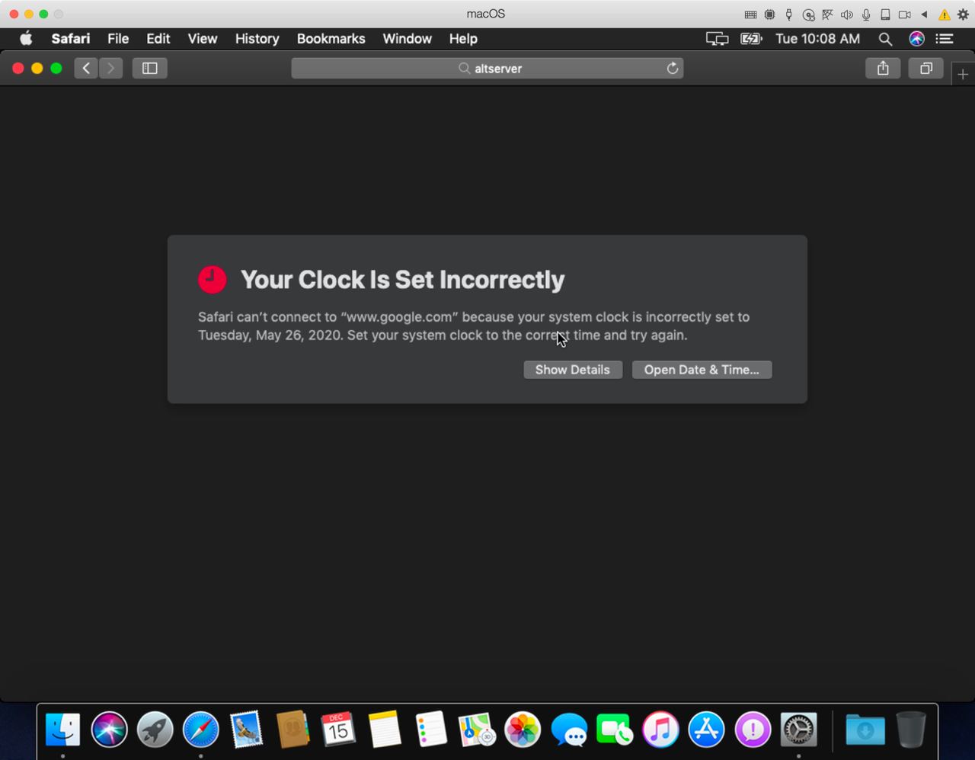Add a new tab with the plus button

pyautogui.click(x=963, y=74)
